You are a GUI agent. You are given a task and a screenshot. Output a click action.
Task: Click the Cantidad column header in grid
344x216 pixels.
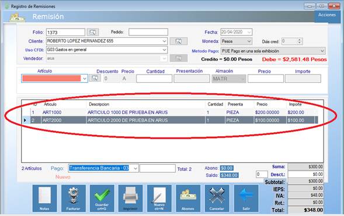tap(216, 104)
